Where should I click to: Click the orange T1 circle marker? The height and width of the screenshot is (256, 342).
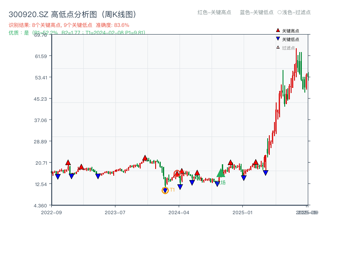[165, 190]
